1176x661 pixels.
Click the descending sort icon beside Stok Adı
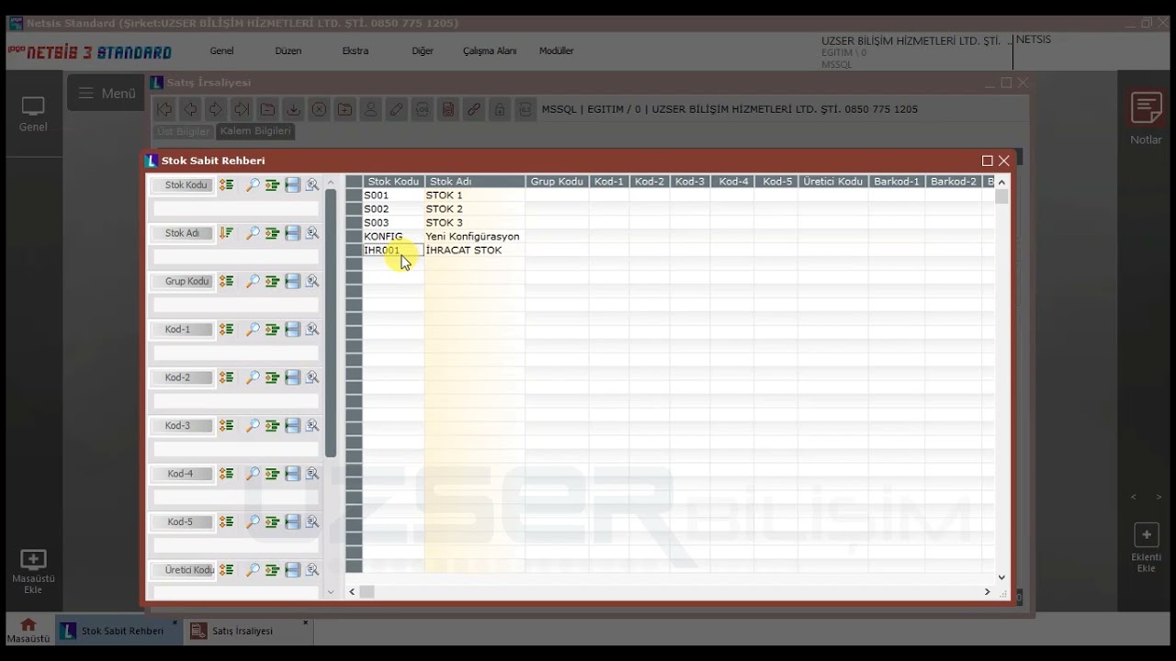(226, 233)
